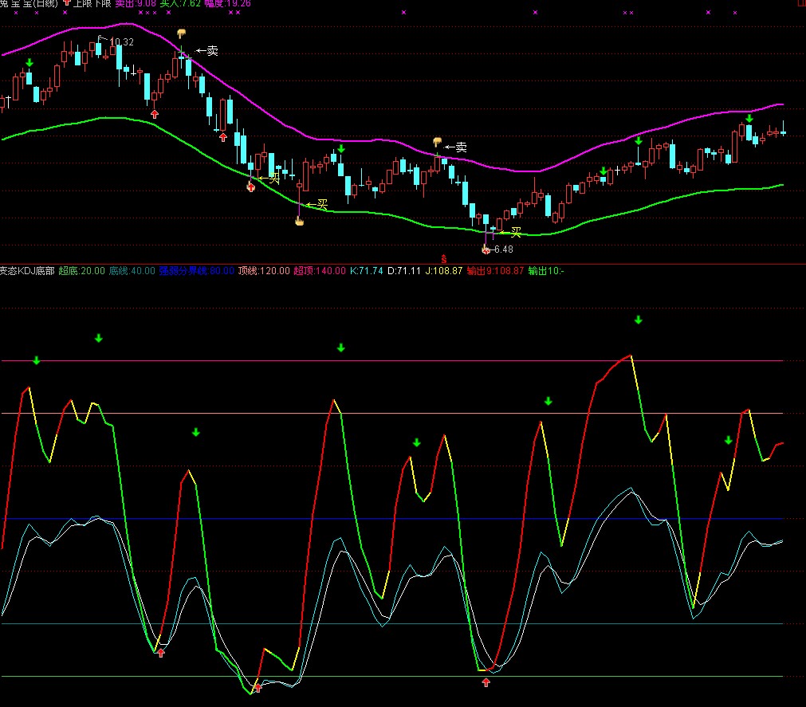
Task: Click the rightmost green arrow above the candlesticks
Action: point(749,119)
